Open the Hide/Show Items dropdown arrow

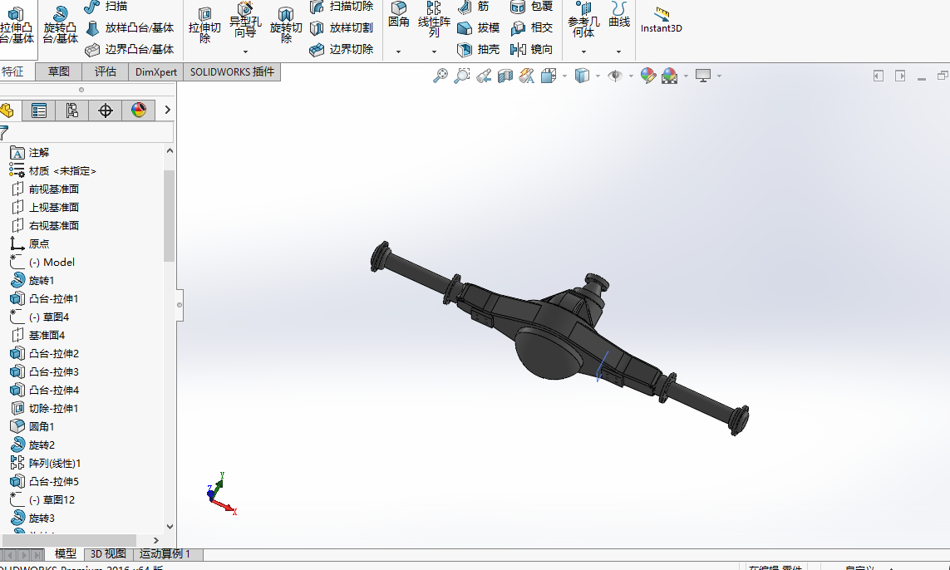click(x=631, y=76)
